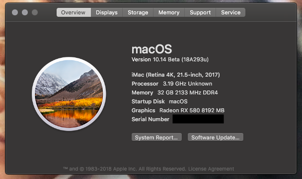Open the Storage tab
Viewport: 302px width, 179px height.
[x=138, y=12]
